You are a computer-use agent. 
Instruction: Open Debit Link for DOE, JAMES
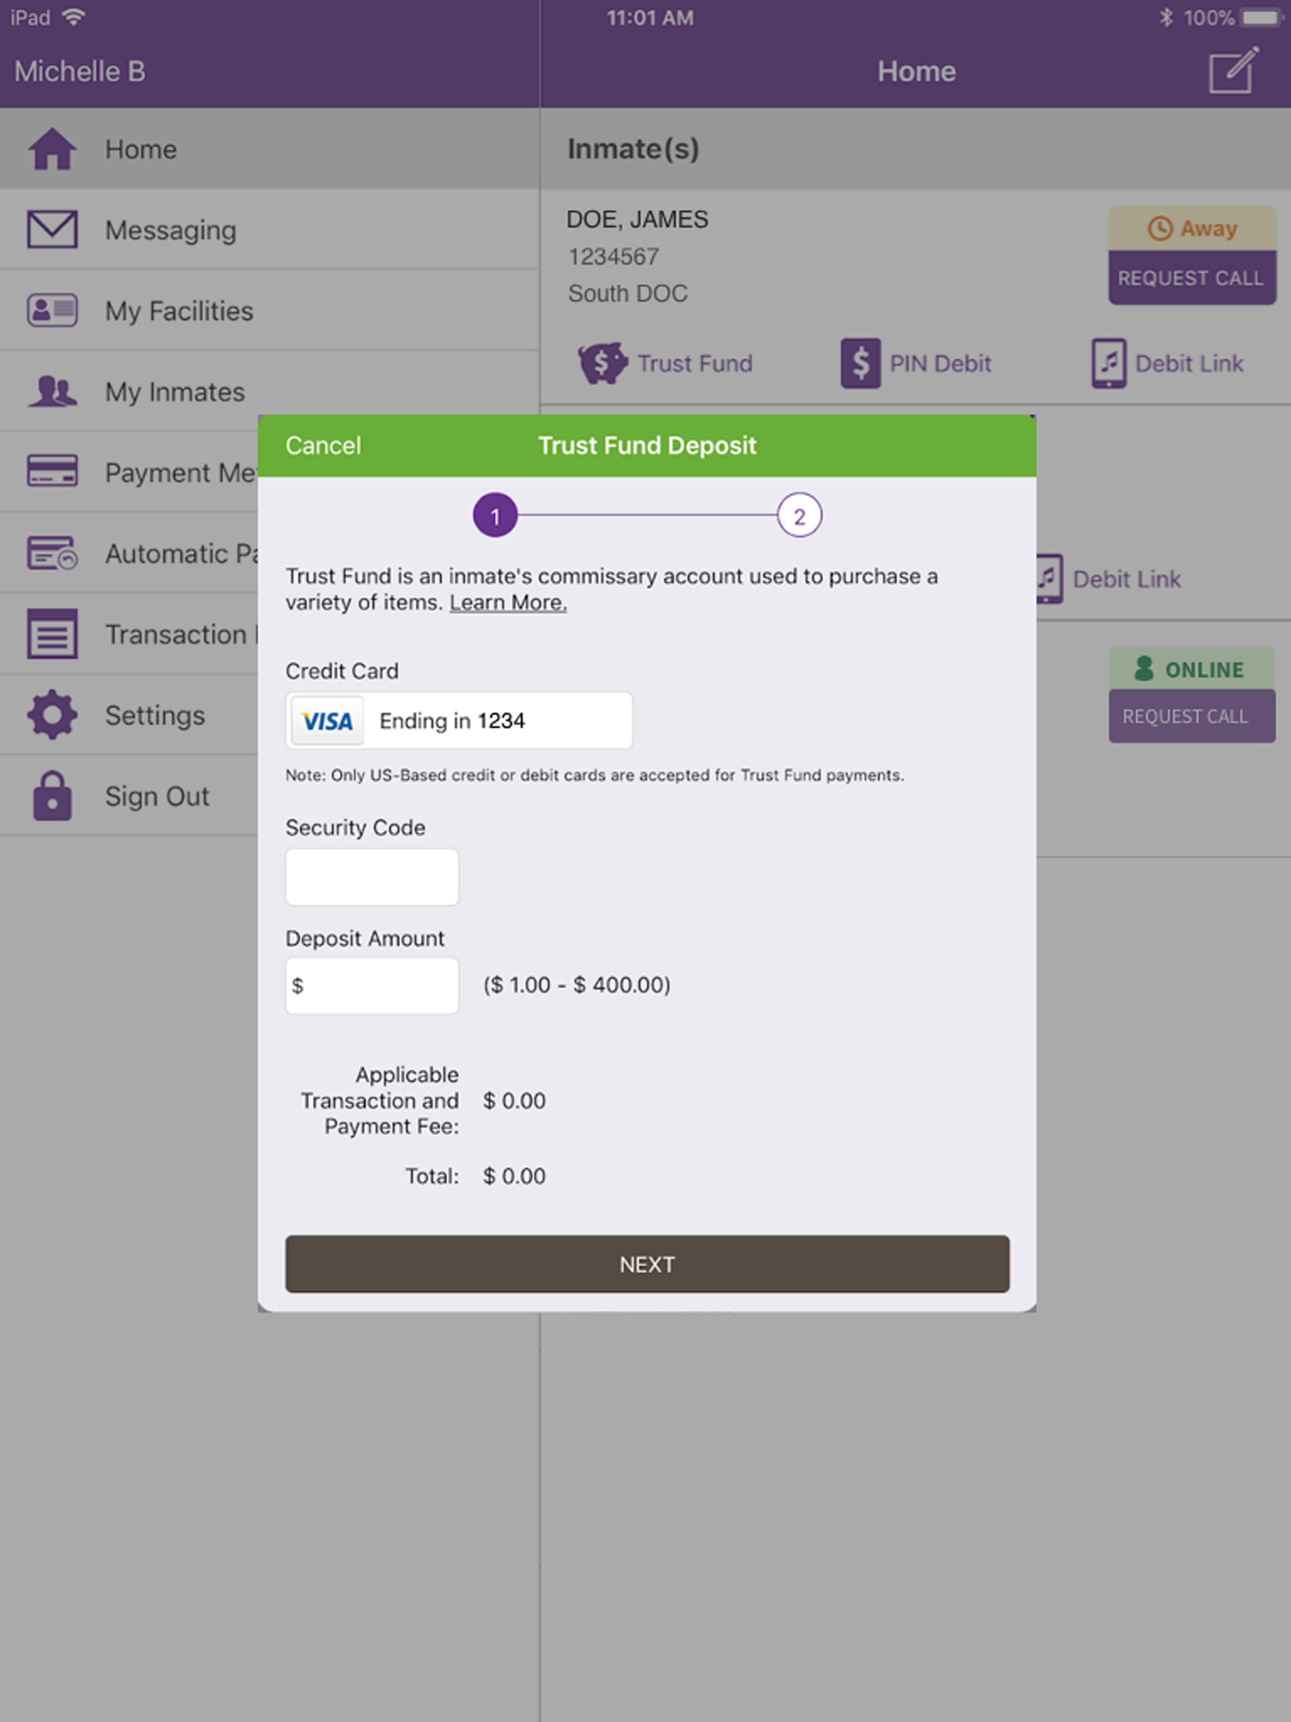pyautogui.click(x=1109, y=362)
